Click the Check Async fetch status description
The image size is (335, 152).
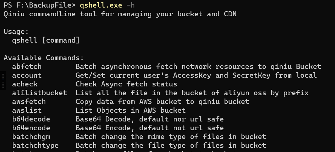pos(126,84)
